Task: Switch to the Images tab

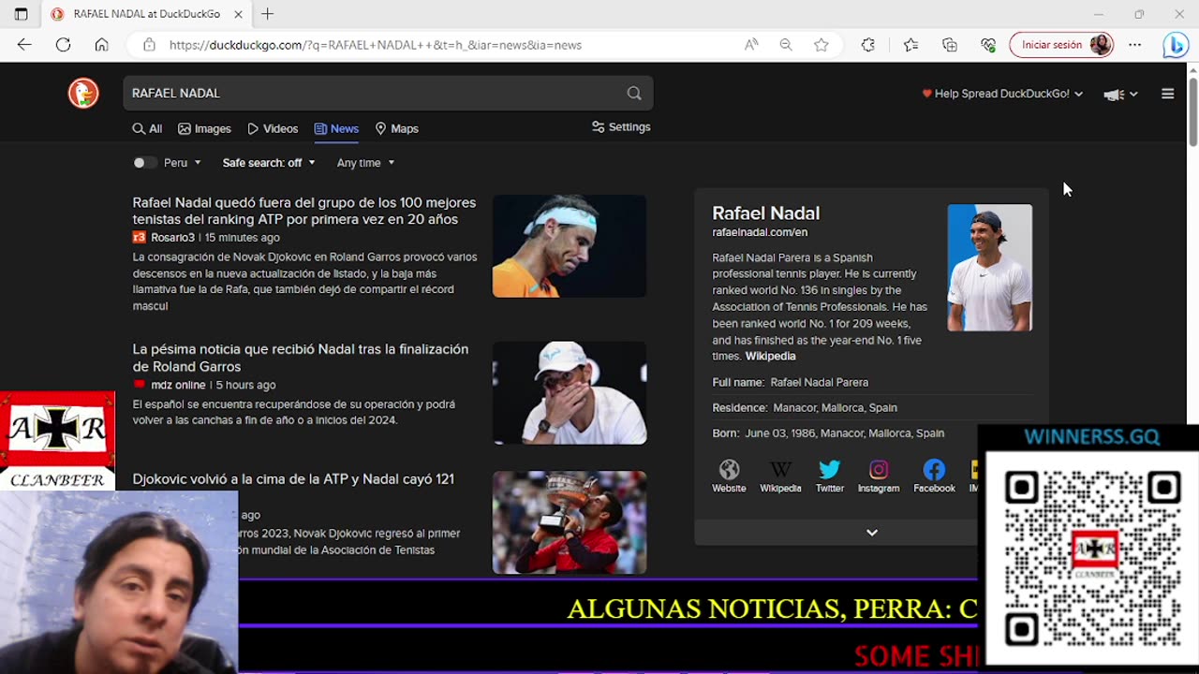Action: (x=204, y=129)
